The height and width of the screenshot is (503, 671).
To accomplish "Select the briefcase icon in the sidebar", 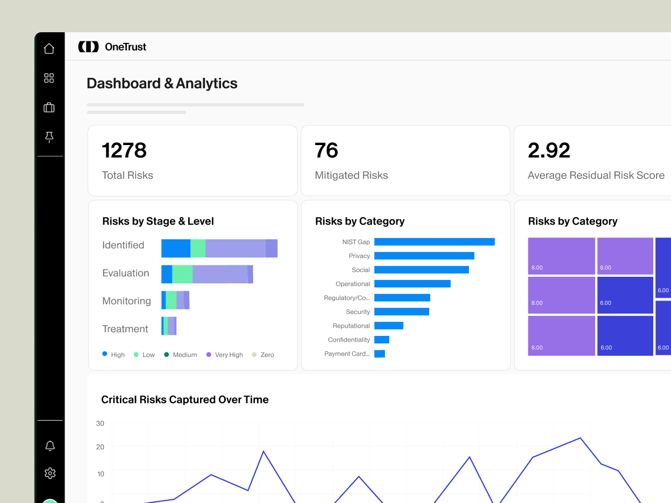I will point(49,107).
